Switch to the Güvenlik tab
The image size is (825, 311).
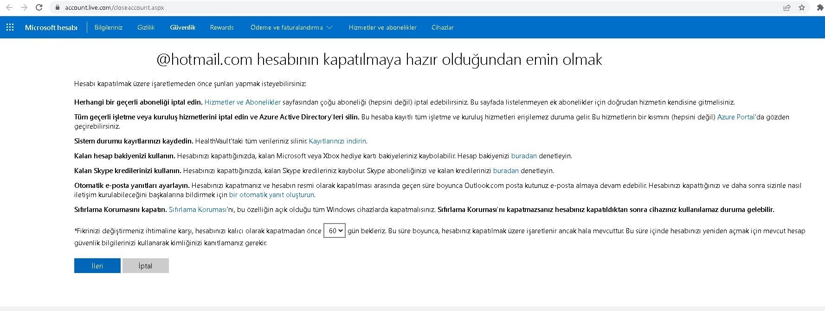[183, 27]
